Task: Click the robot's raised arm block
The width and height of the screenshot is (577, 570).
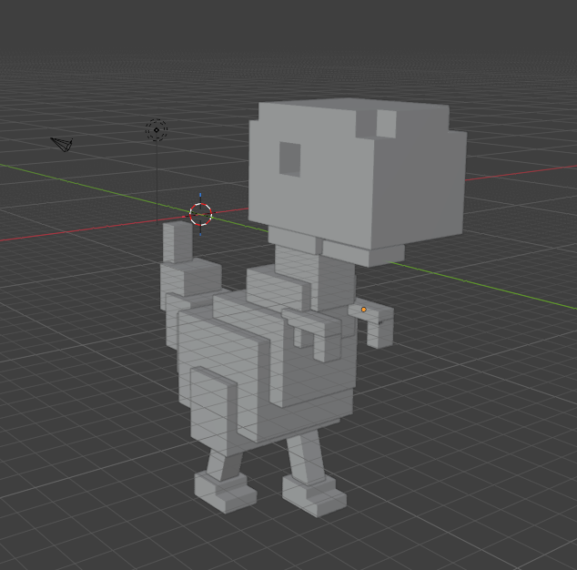Action: click(177, 241)
